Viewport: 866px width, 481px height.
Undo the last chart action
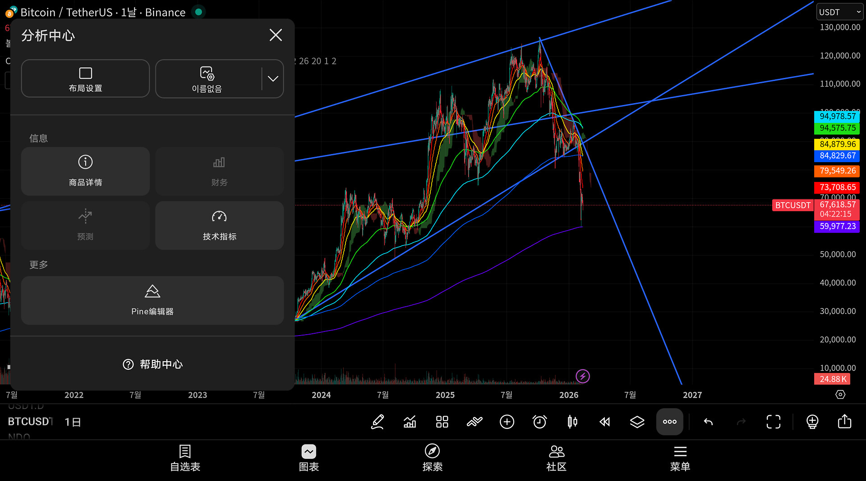709,422
